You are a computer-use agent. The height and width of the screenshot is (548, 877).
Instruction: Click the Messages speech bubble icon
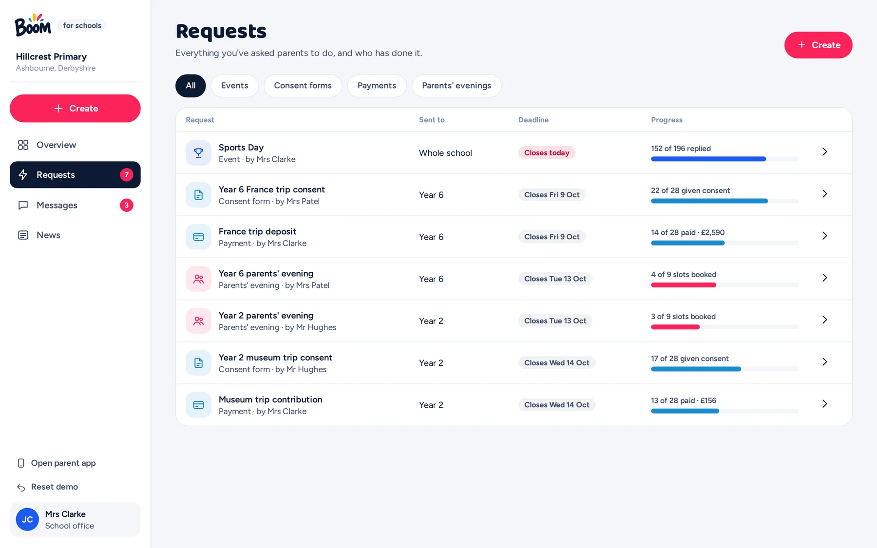point(23,205)
